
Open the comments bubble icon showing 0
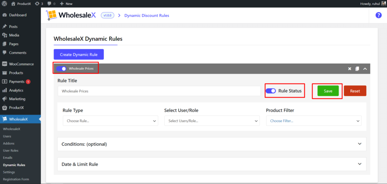tap(50, 4)
